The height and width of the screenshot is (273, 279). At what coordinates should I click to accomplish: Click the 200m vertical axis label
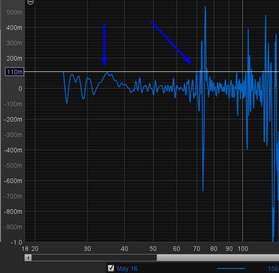click(14, 58)
